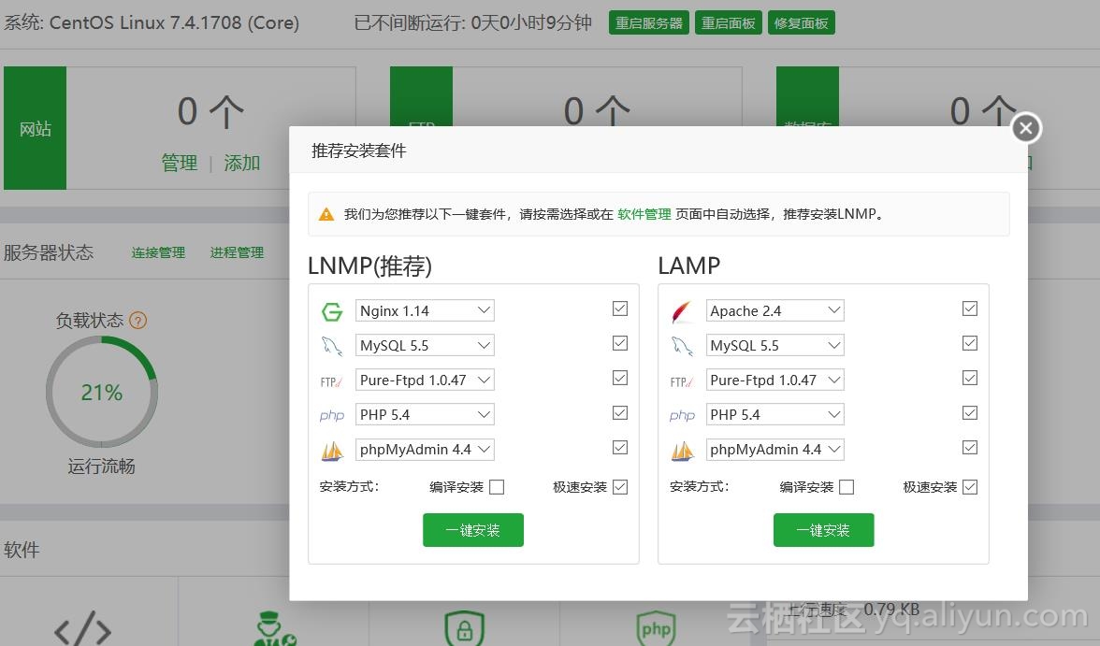The height and width of the screenshot is (646, 1100).
Task: Toggle 极速安装 checkbox under LNMP
Action: (x=620, y=487)
